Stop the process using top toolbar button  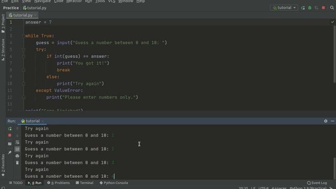click(323, 8)
